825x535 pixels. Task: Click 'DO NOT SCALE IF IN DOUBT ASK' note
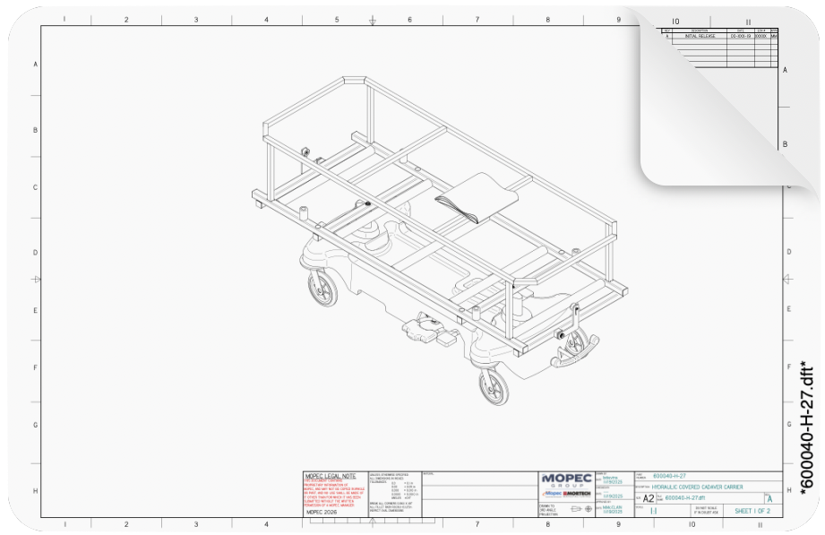tap(706, 510)
